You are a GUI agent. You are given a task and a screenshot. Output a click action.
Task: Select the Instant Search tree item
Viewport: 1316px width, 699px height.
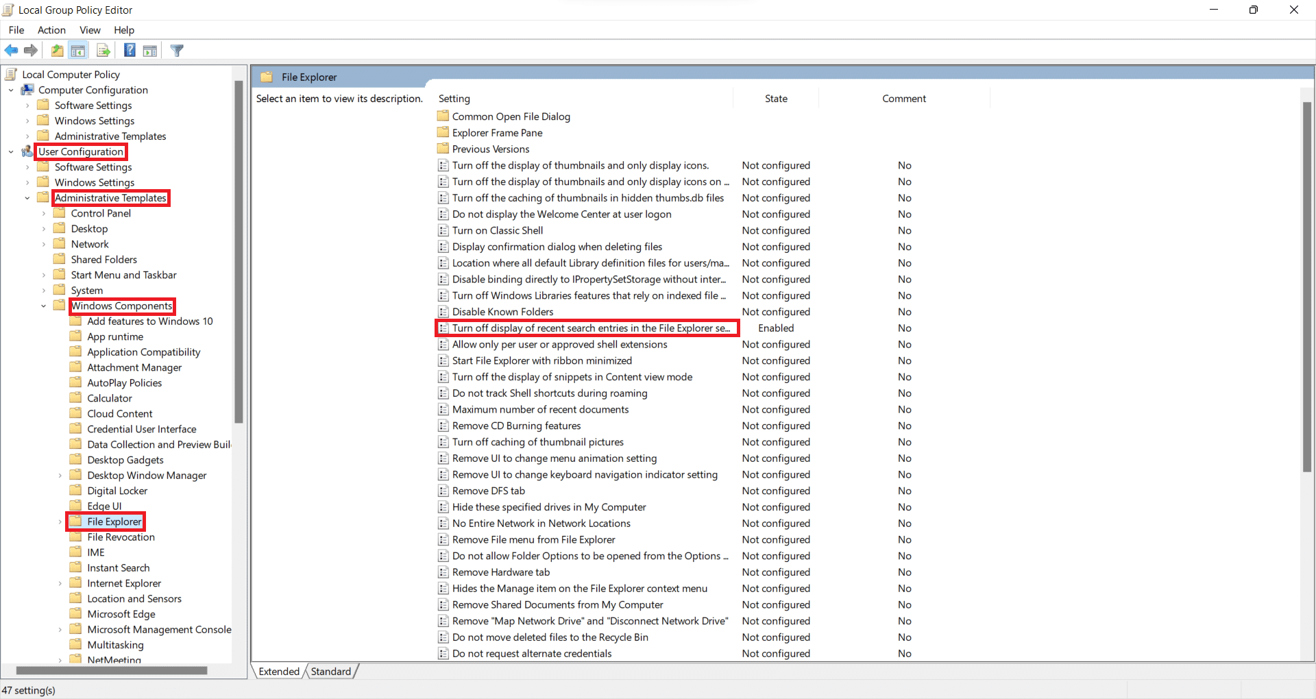(119, 567)
